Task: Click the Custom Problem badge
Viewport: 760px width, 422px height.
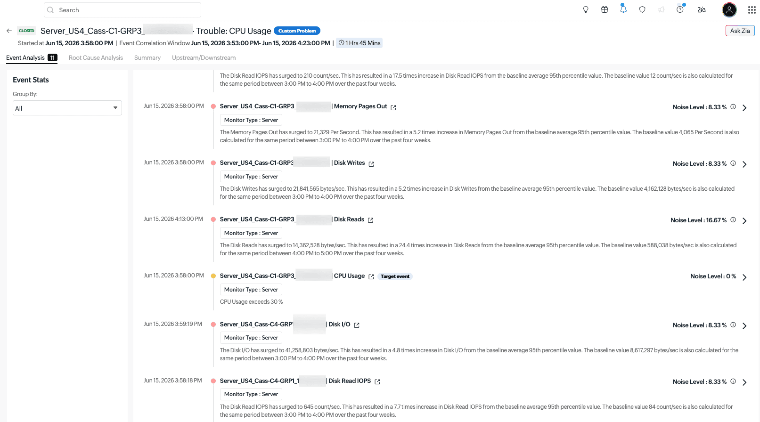Action: (297, 31)
